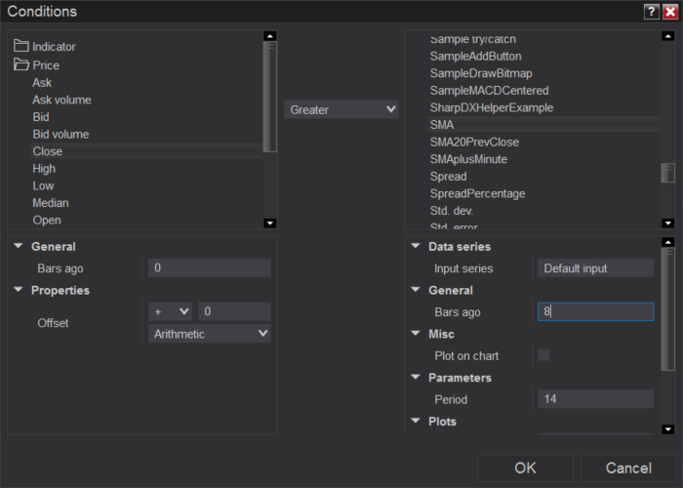Select SampleAddButton indicator

click(x=476, y=57)
